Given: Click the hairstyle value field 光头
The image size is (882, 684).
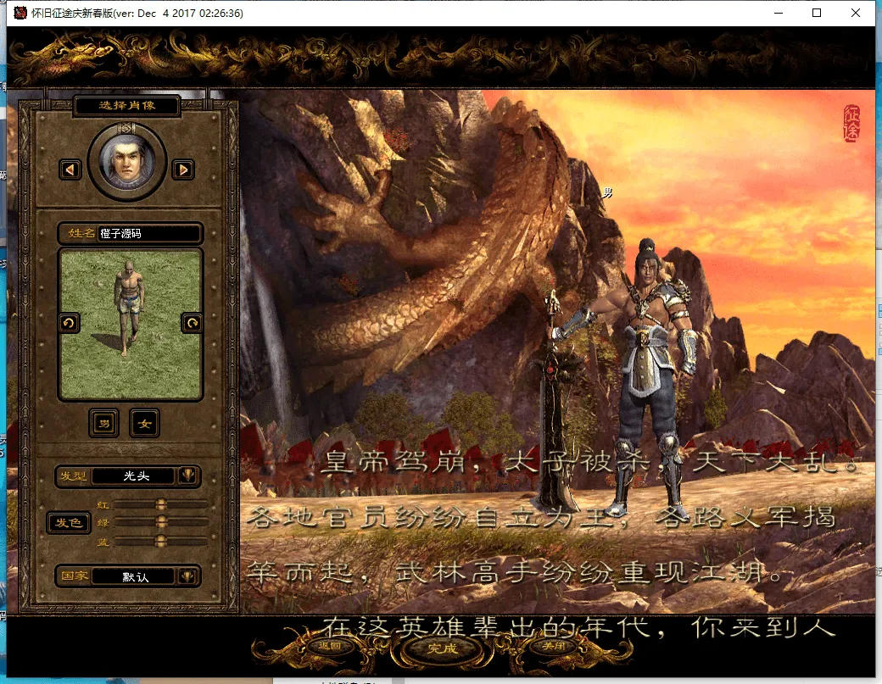Looking at the screenshot, I should click(134, 476).
